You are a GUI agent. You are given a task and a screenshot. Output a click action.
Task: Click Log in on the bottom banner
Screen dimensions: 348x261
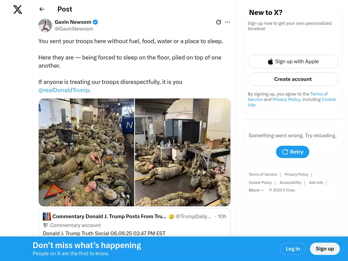[293, 249]
